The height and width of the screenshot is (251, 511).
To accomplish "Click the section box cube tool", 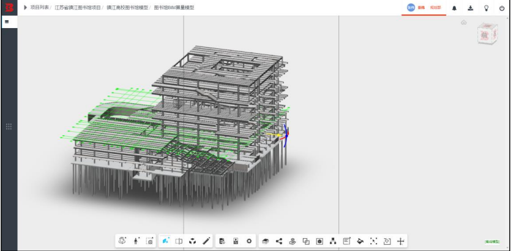I will pos(193,241).
